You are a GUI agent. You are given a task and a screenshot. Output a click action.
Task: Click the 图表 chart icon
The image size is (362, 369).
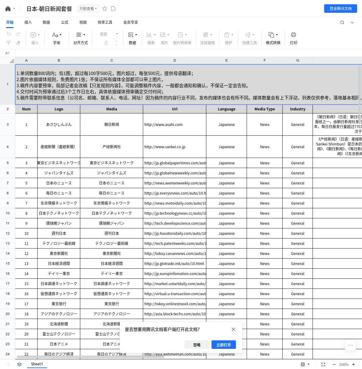pos(149,35)
